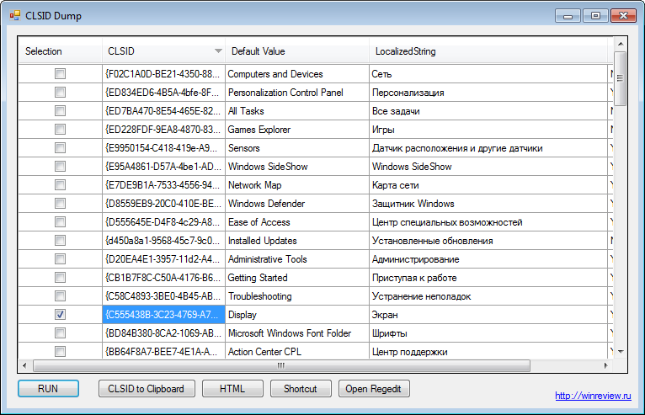Screen dimensions: 645x415
Task: Tick the checkbox for Computers and Devices
Action: [60, 73]
